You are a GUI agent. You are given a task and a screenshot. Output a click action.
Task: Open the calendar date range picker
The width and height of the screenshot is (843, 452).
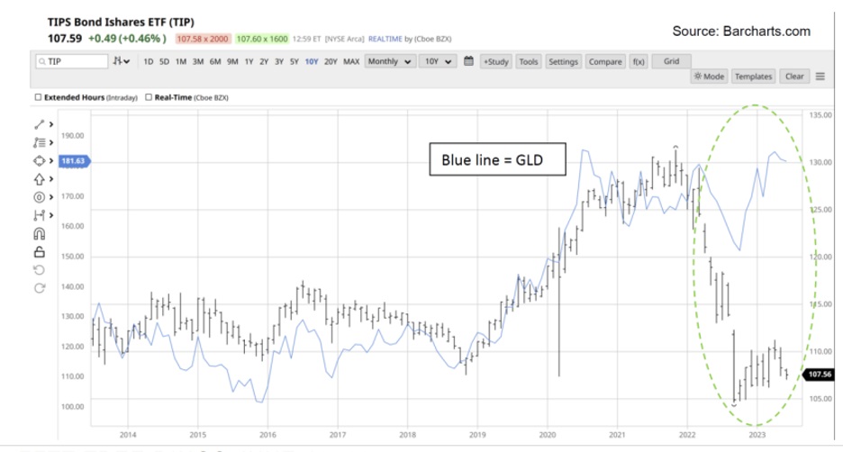(468, 61)
